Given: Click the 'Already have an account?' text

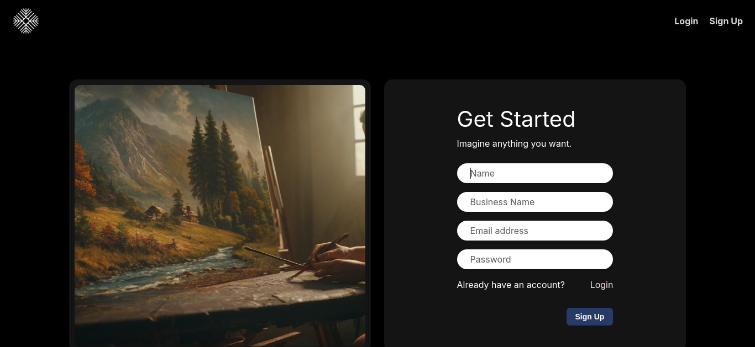Looking at the screenshot, I should 511,285.
